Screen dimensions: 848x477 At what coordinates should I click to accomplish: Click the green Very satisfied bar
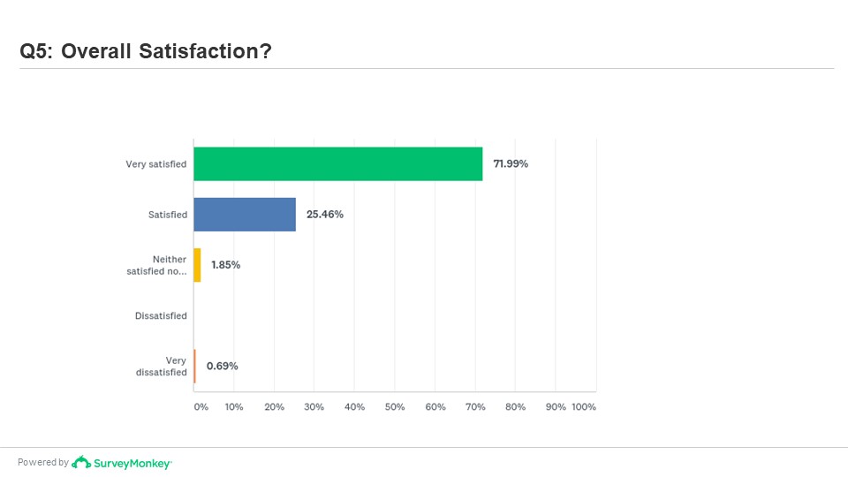click(x=337, y=163)
